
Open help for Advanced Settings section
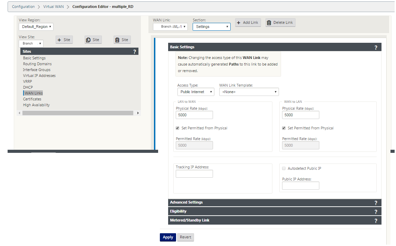pos(376,203)
